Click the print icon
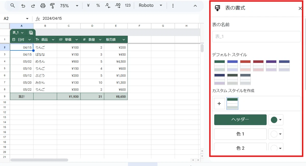This screenshot has height=166, width=306. 43,6
